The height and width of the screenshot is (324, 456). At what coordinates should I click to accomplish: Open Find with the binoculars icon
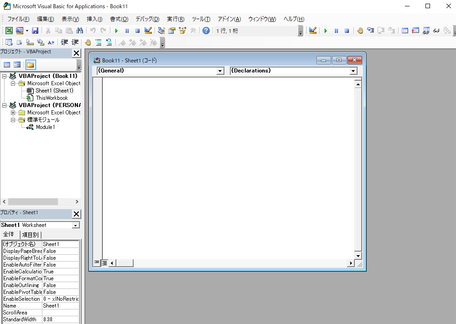[79, 31]
